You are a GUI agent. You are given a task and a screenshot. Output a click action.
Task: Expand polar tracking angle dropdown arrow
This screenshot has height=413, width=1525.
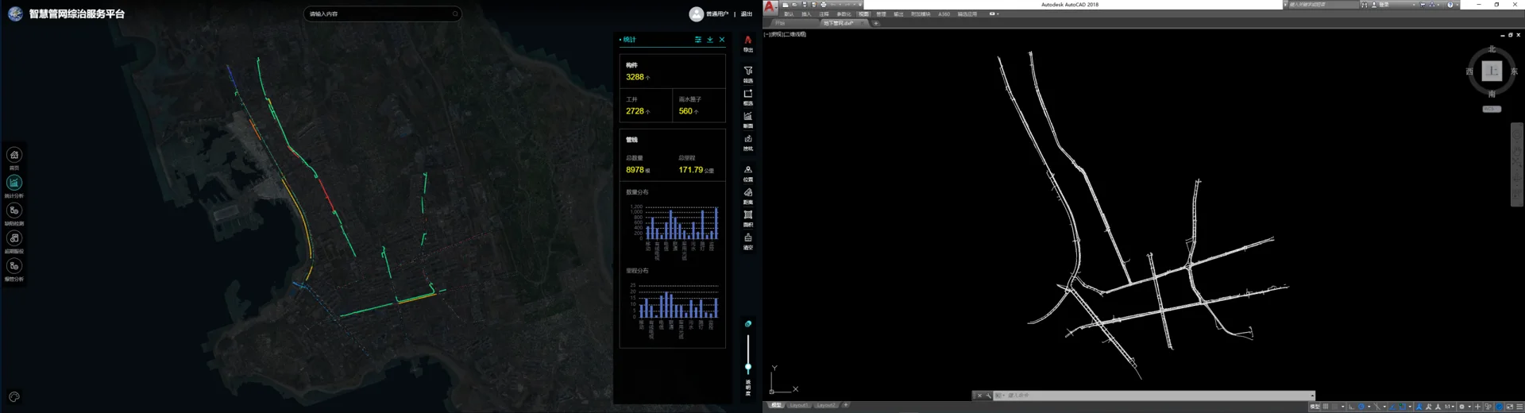1369,407
